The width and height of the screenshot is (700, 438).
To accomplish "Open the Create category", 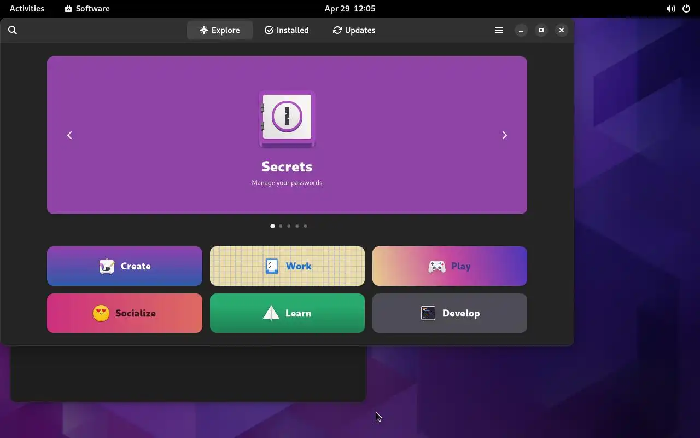I will pyautogui.click(x=125, y=266).
